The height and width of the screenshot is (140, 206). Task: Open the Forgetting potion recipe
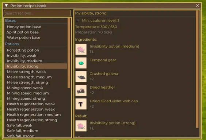point(36,50)
